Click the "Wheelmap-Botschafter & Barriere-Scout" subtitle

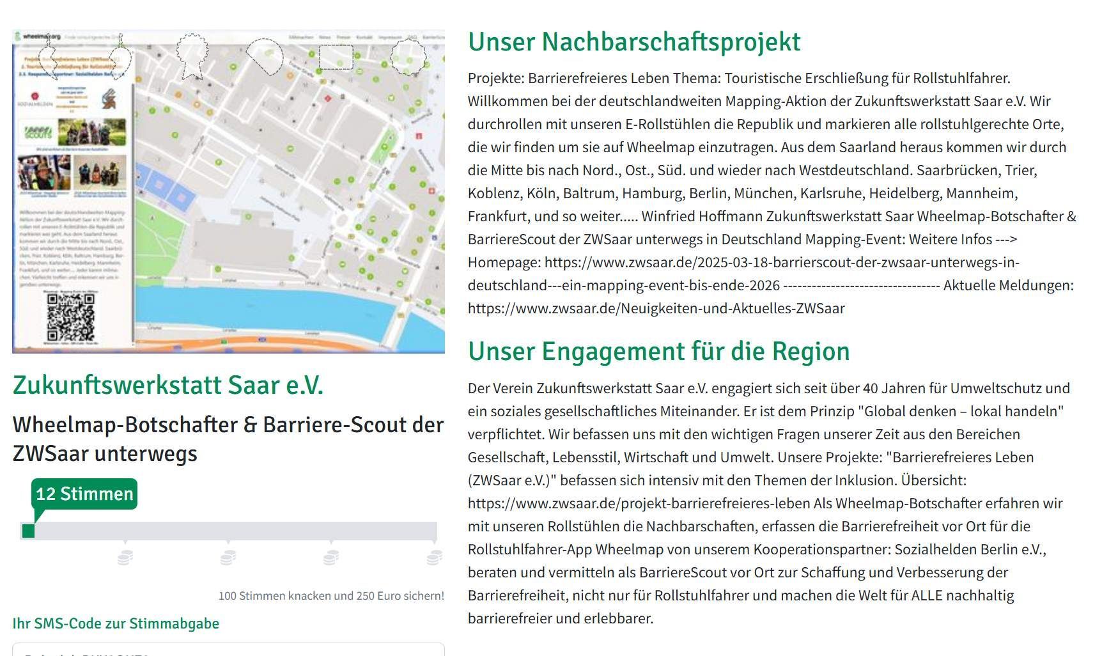(228, 439)
